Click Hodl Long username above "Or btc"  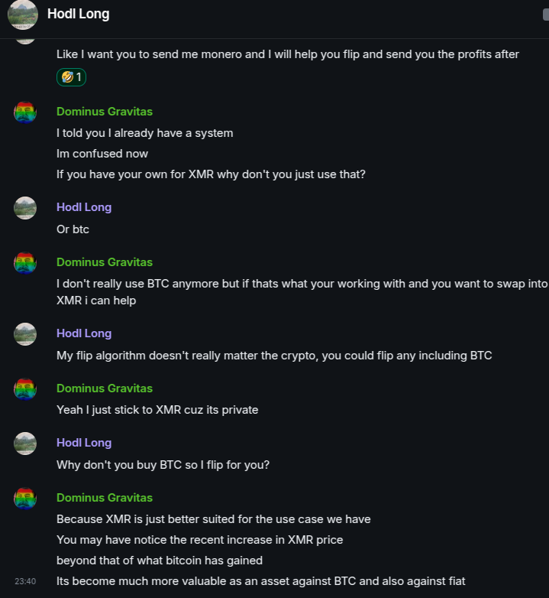pyautogui.click(x=84, y=207)
